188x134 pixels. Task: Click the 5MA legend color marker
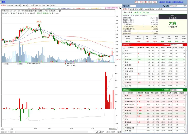click(x=29, y=8)
